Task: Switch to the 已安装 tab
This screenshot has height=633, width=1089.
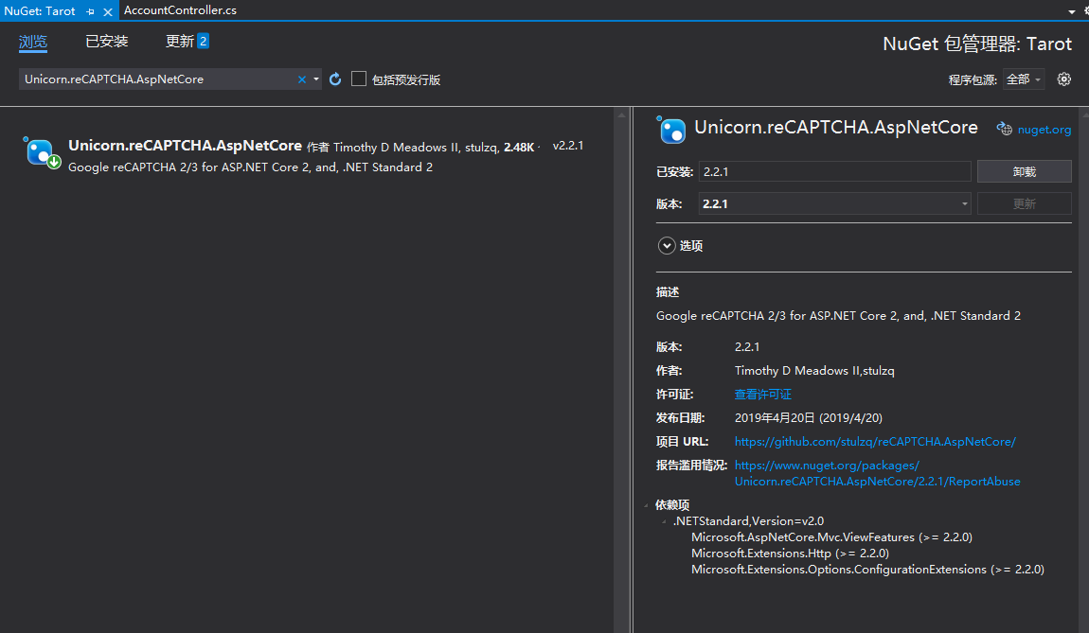Action: (x=106, y=42)
